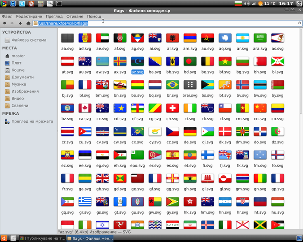The height and width of the screenshot is (242, 303).
Task: Reload folder using refresh icon in path bar
Action: pyautogui.click(x=299, y=23)
